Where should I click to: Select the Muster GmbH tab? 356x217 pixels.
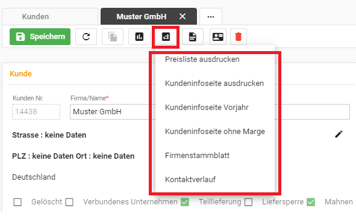click(141, 17)
